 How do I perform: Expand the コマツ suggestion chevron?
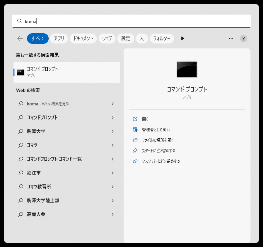(112, 145)
